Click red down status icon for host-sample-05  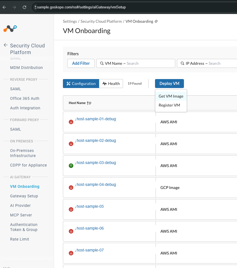pyautogui.click(x=71, y=209)
